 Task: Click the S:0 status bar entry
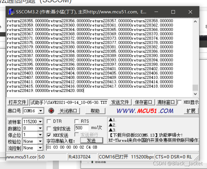tap(52, 157)
